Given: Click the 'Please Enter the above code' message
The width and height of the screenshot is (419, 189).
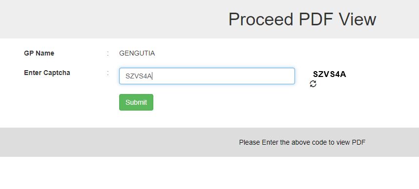Looking at the screenshot, I should point(302,142).
